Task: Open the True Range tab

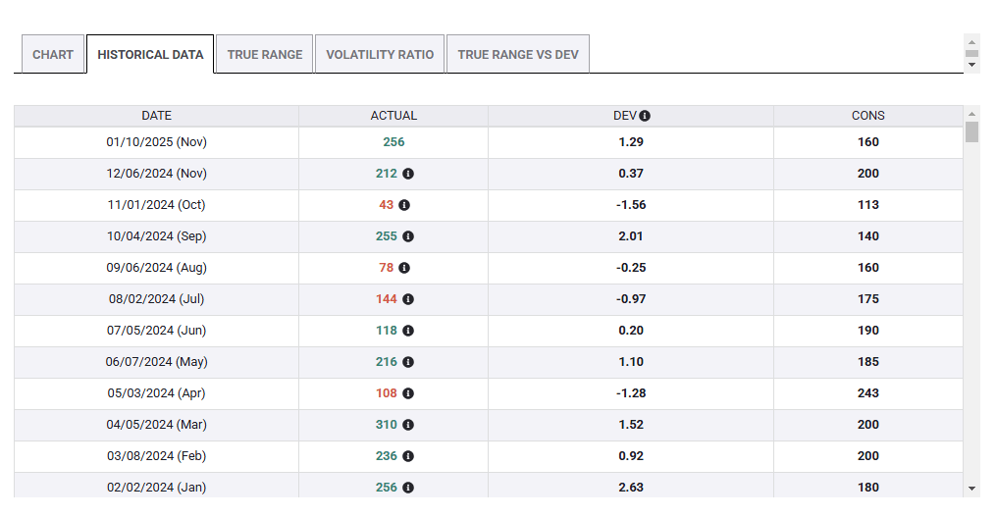Action: (265, 55)
